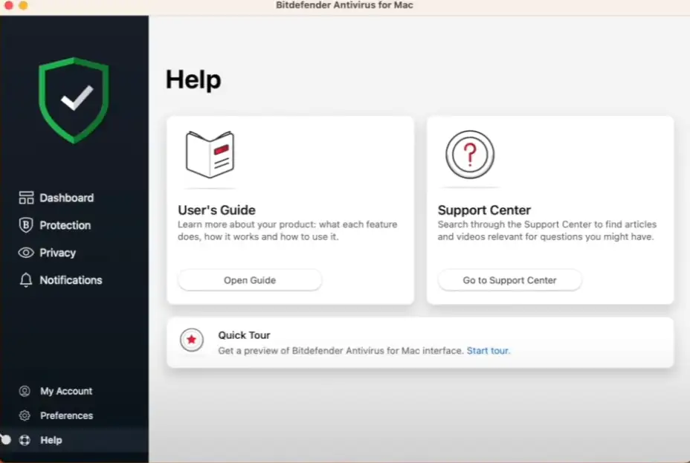This screenshot has height=463, width=690.
Task: Open Preferences from the sidebar
Action: (x=66, y=415)
